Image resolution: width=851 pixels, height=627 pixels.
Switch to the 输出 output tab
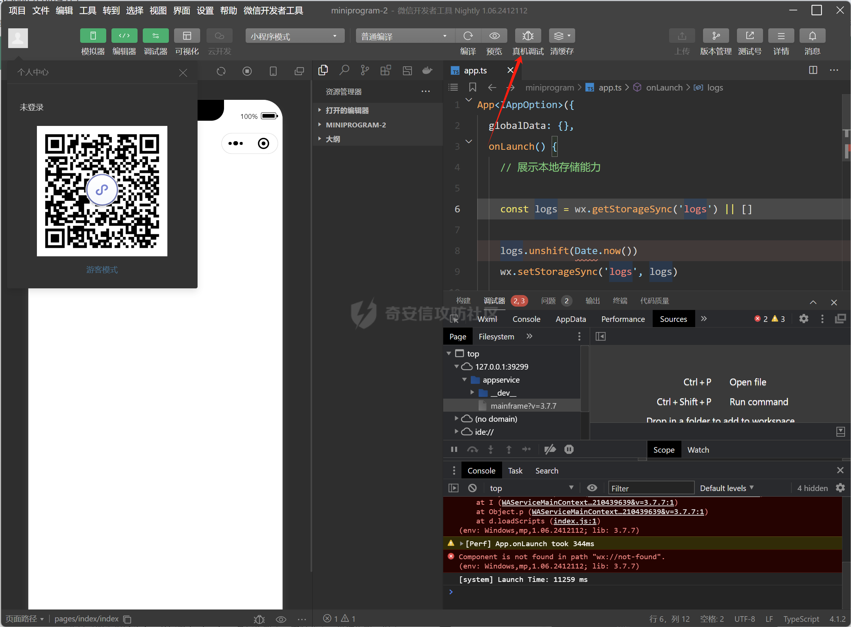[x=592, y=301]
